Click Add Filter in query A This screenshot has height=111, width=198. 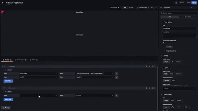(8, 81)
